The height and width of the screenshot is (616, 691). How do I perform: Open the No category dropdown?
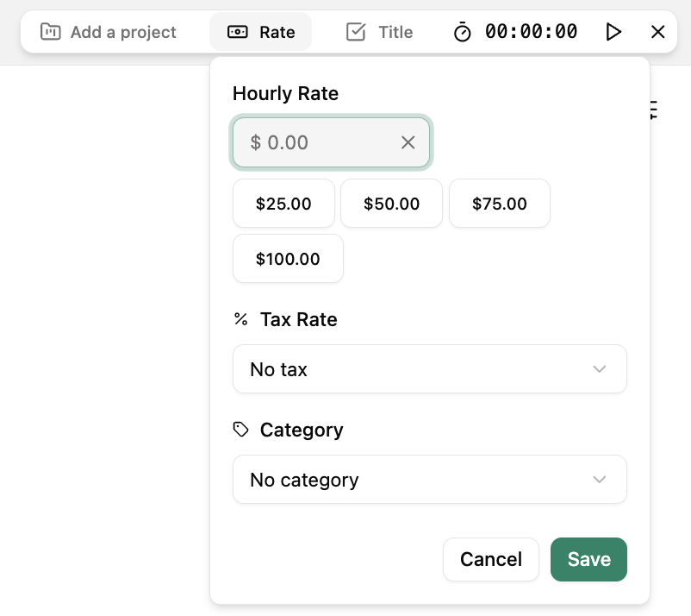tap(429, 480)
